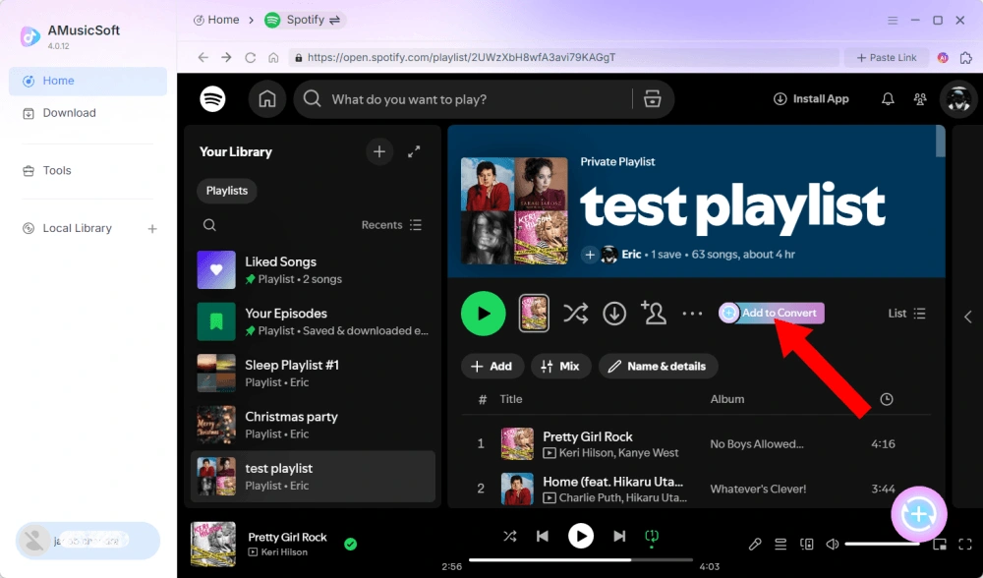Open No Boys Allowed album link
The height and width of the screenshot is (578, 983).
(x=757, y=444)
